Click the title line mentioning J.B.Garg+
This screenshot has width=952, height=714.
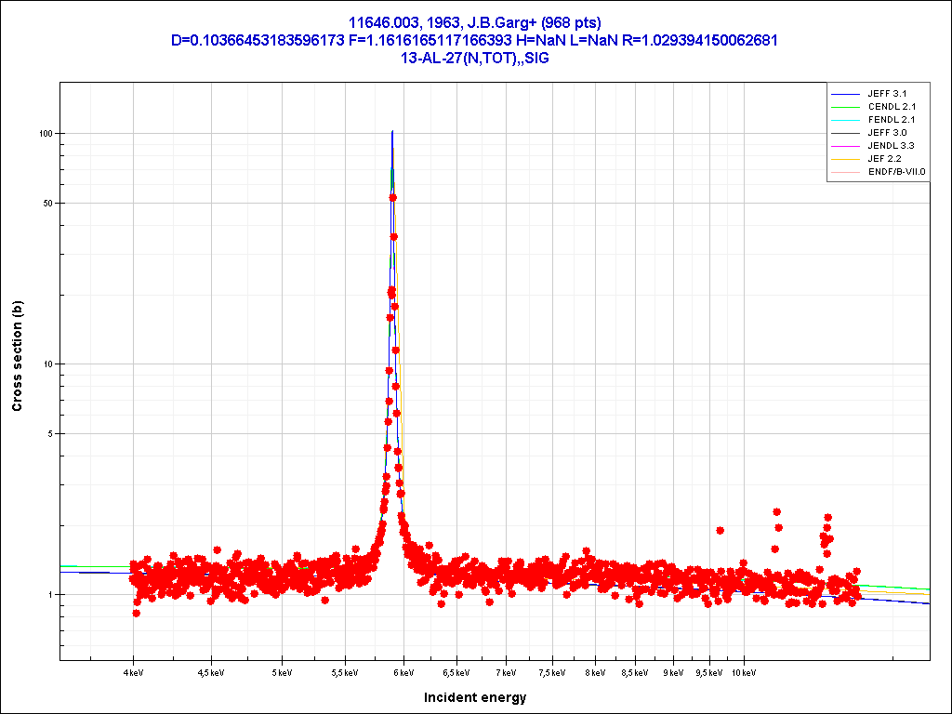pyautogui.click(x=475, y=22)
